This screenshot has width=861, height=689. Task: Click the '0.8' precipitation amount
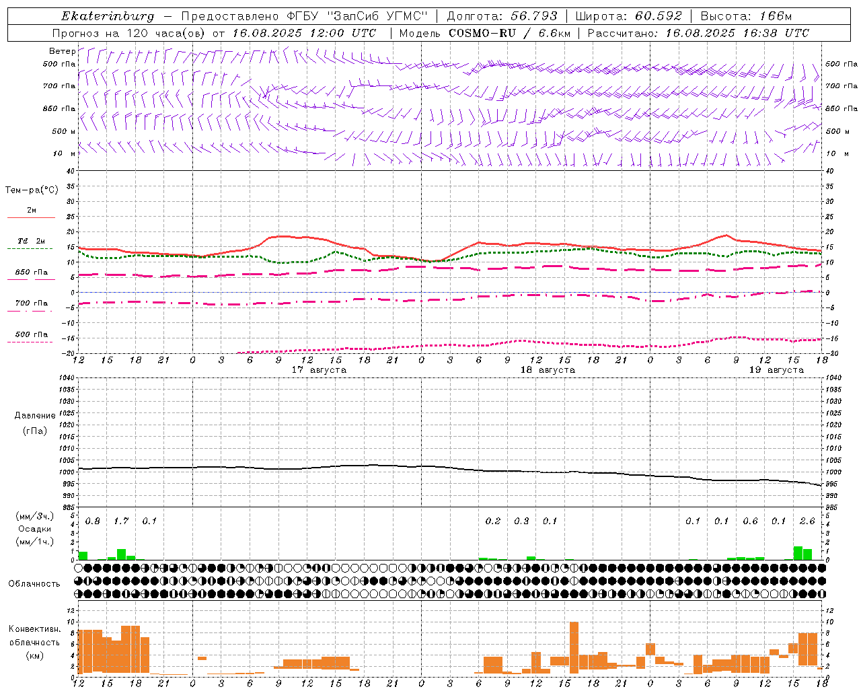point(93,521)
